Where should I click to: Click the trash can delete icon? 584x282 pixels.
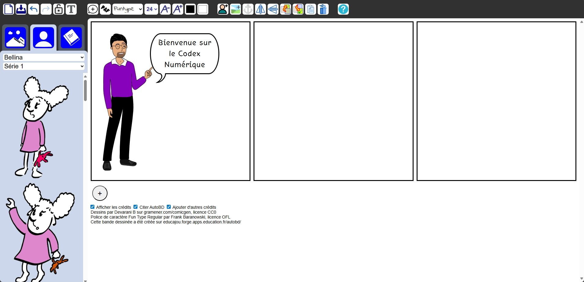click(x=323, y=9)
